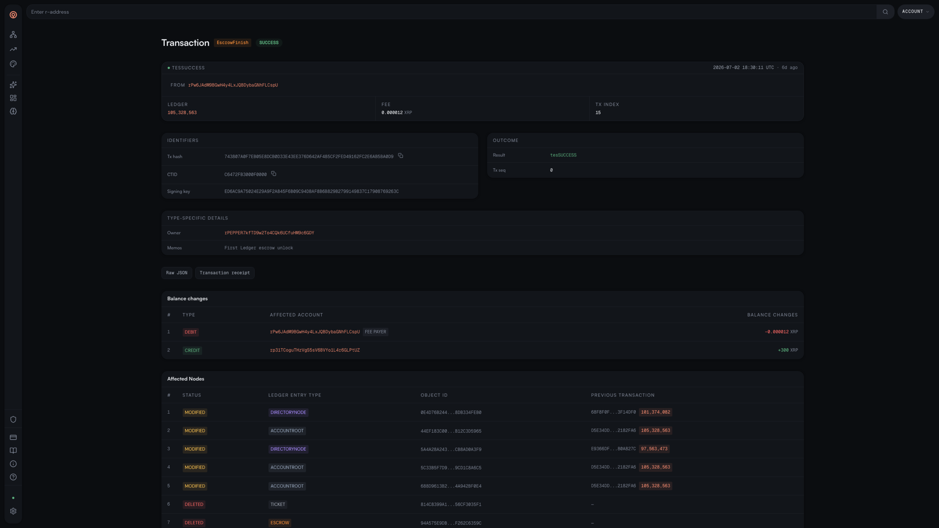
Task: Click the search magnifier icon
Action: (885, 12)
